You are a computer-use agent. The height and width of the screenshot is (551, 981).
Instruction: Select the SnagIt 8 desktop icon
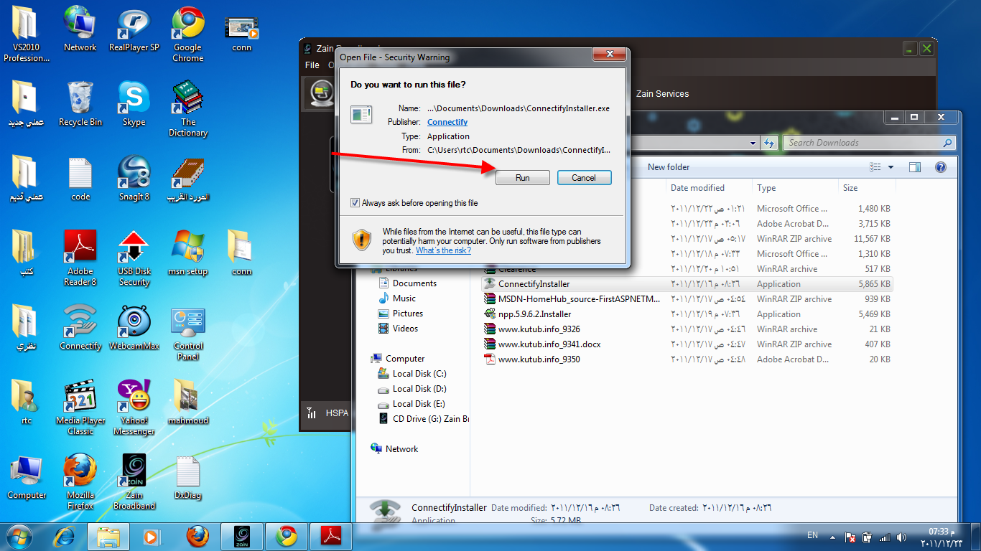pos(134,178)
